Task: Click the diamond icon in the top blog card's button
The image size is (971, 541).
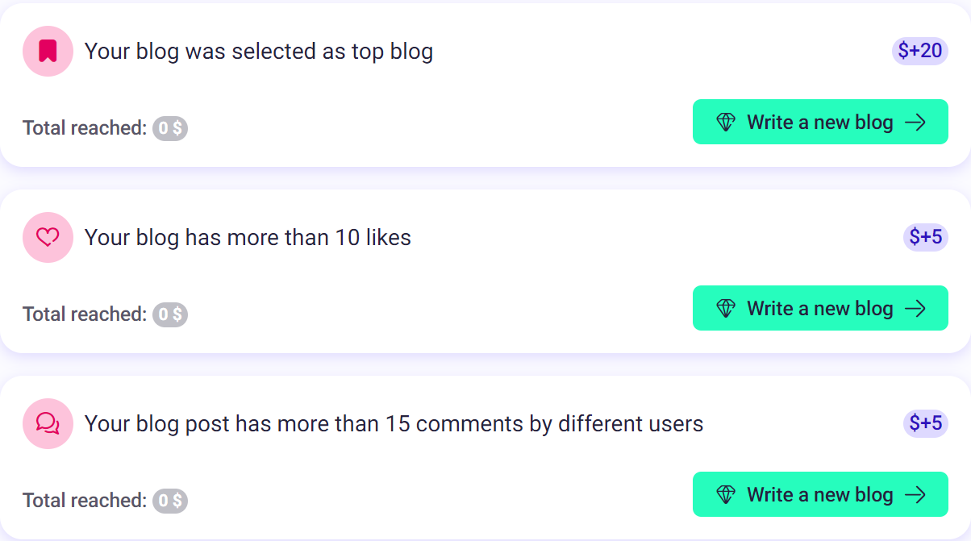Action: point(726,123)
